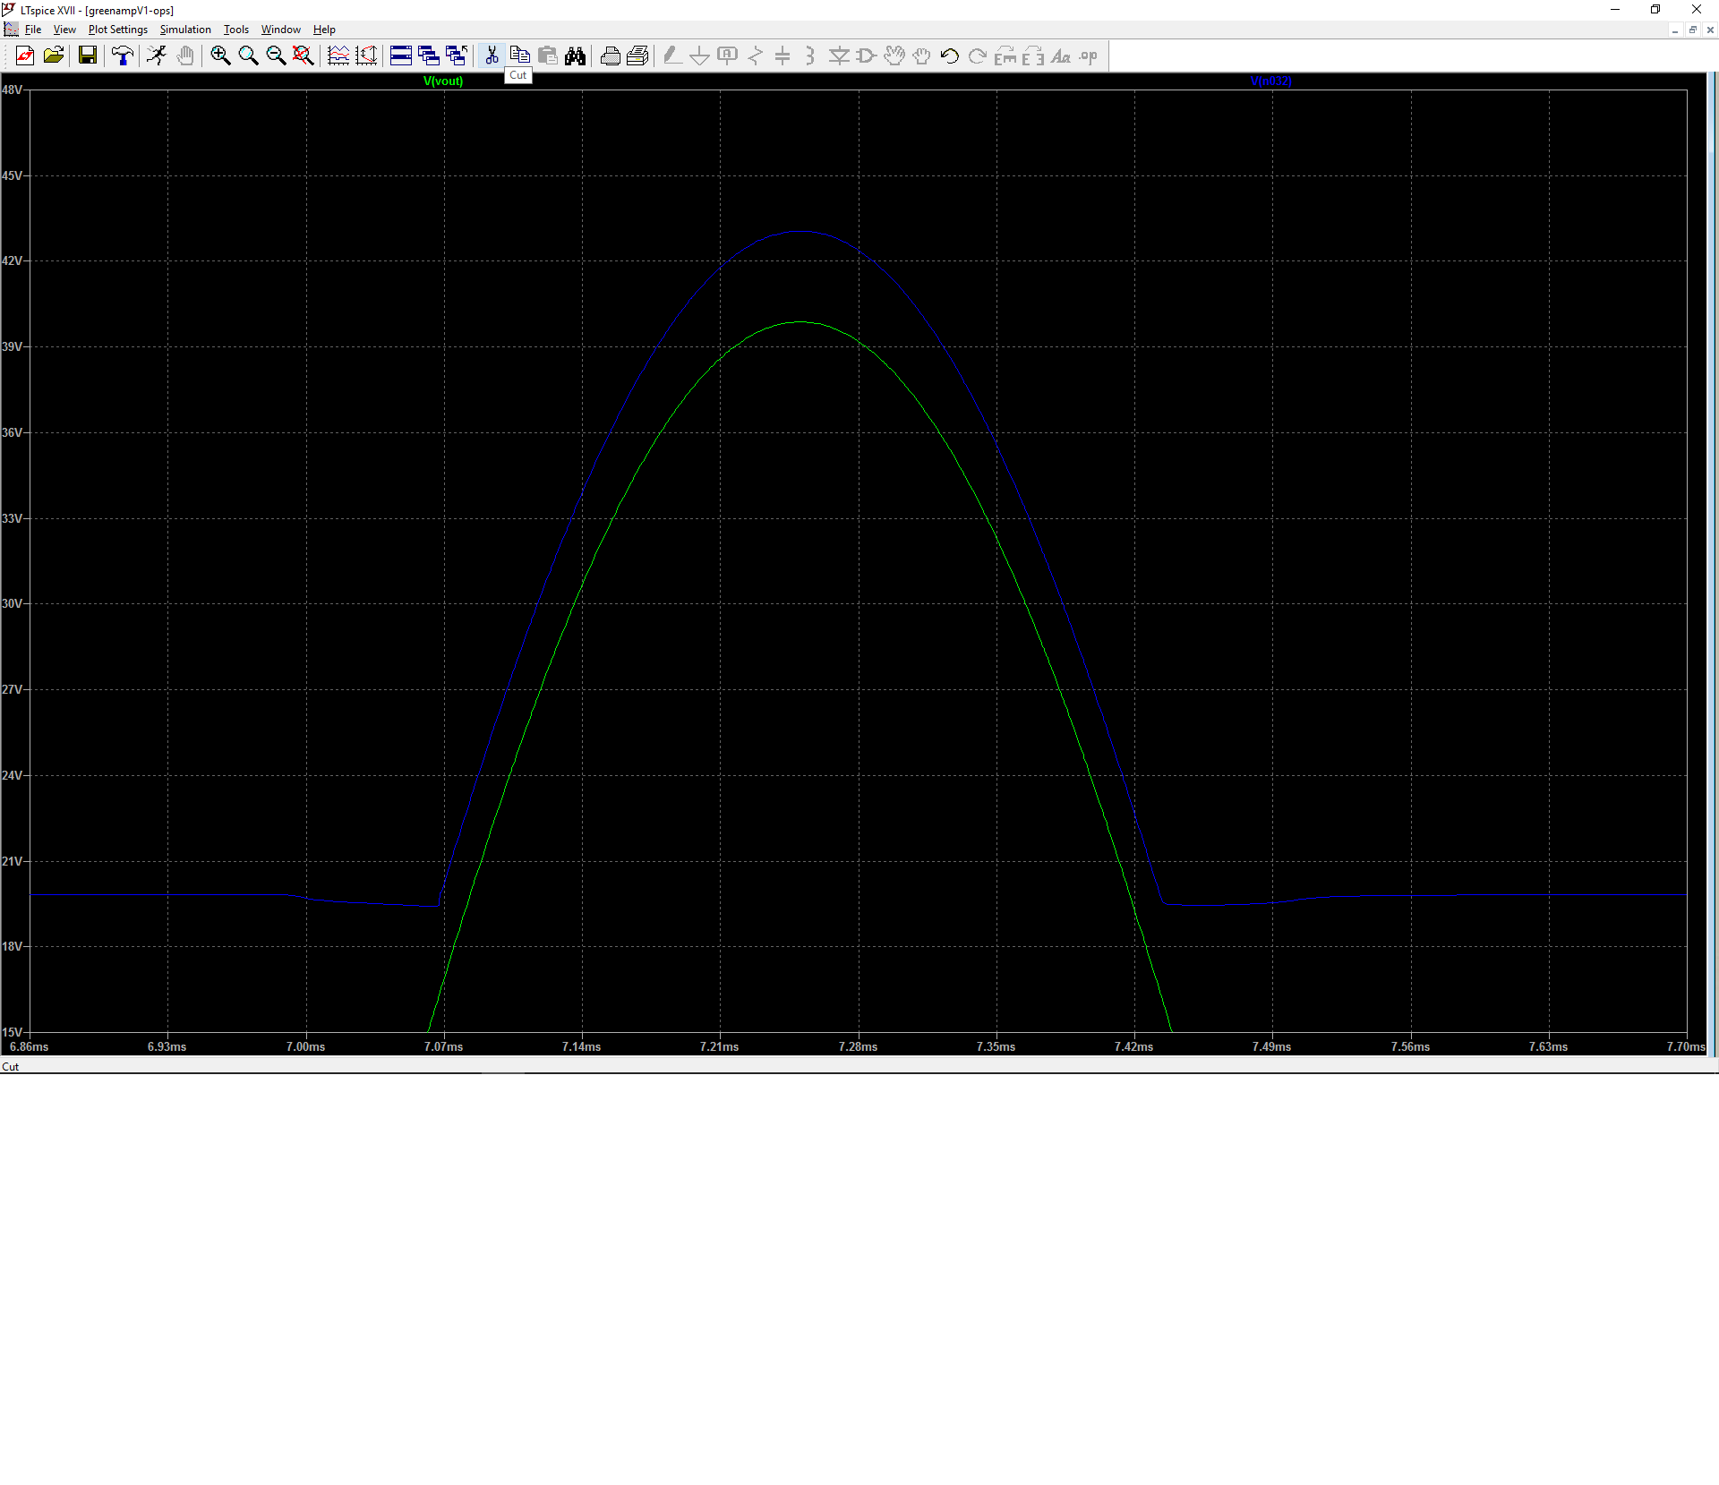Click the V(vout) trace label
Viewport: 1719px width, 1485px height.
tap(443, 81)
